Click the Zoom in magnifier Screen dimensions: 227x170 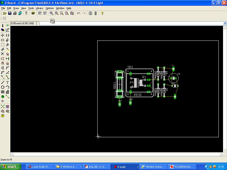56,13
